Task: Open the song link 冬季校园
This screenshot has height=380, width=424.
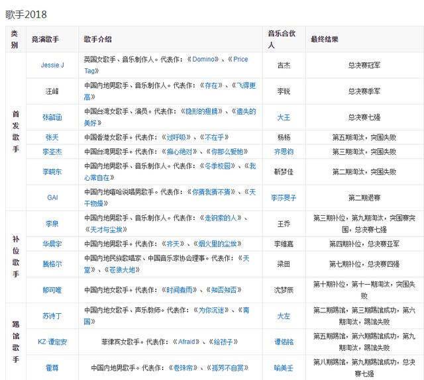Action: pos(218,166)
